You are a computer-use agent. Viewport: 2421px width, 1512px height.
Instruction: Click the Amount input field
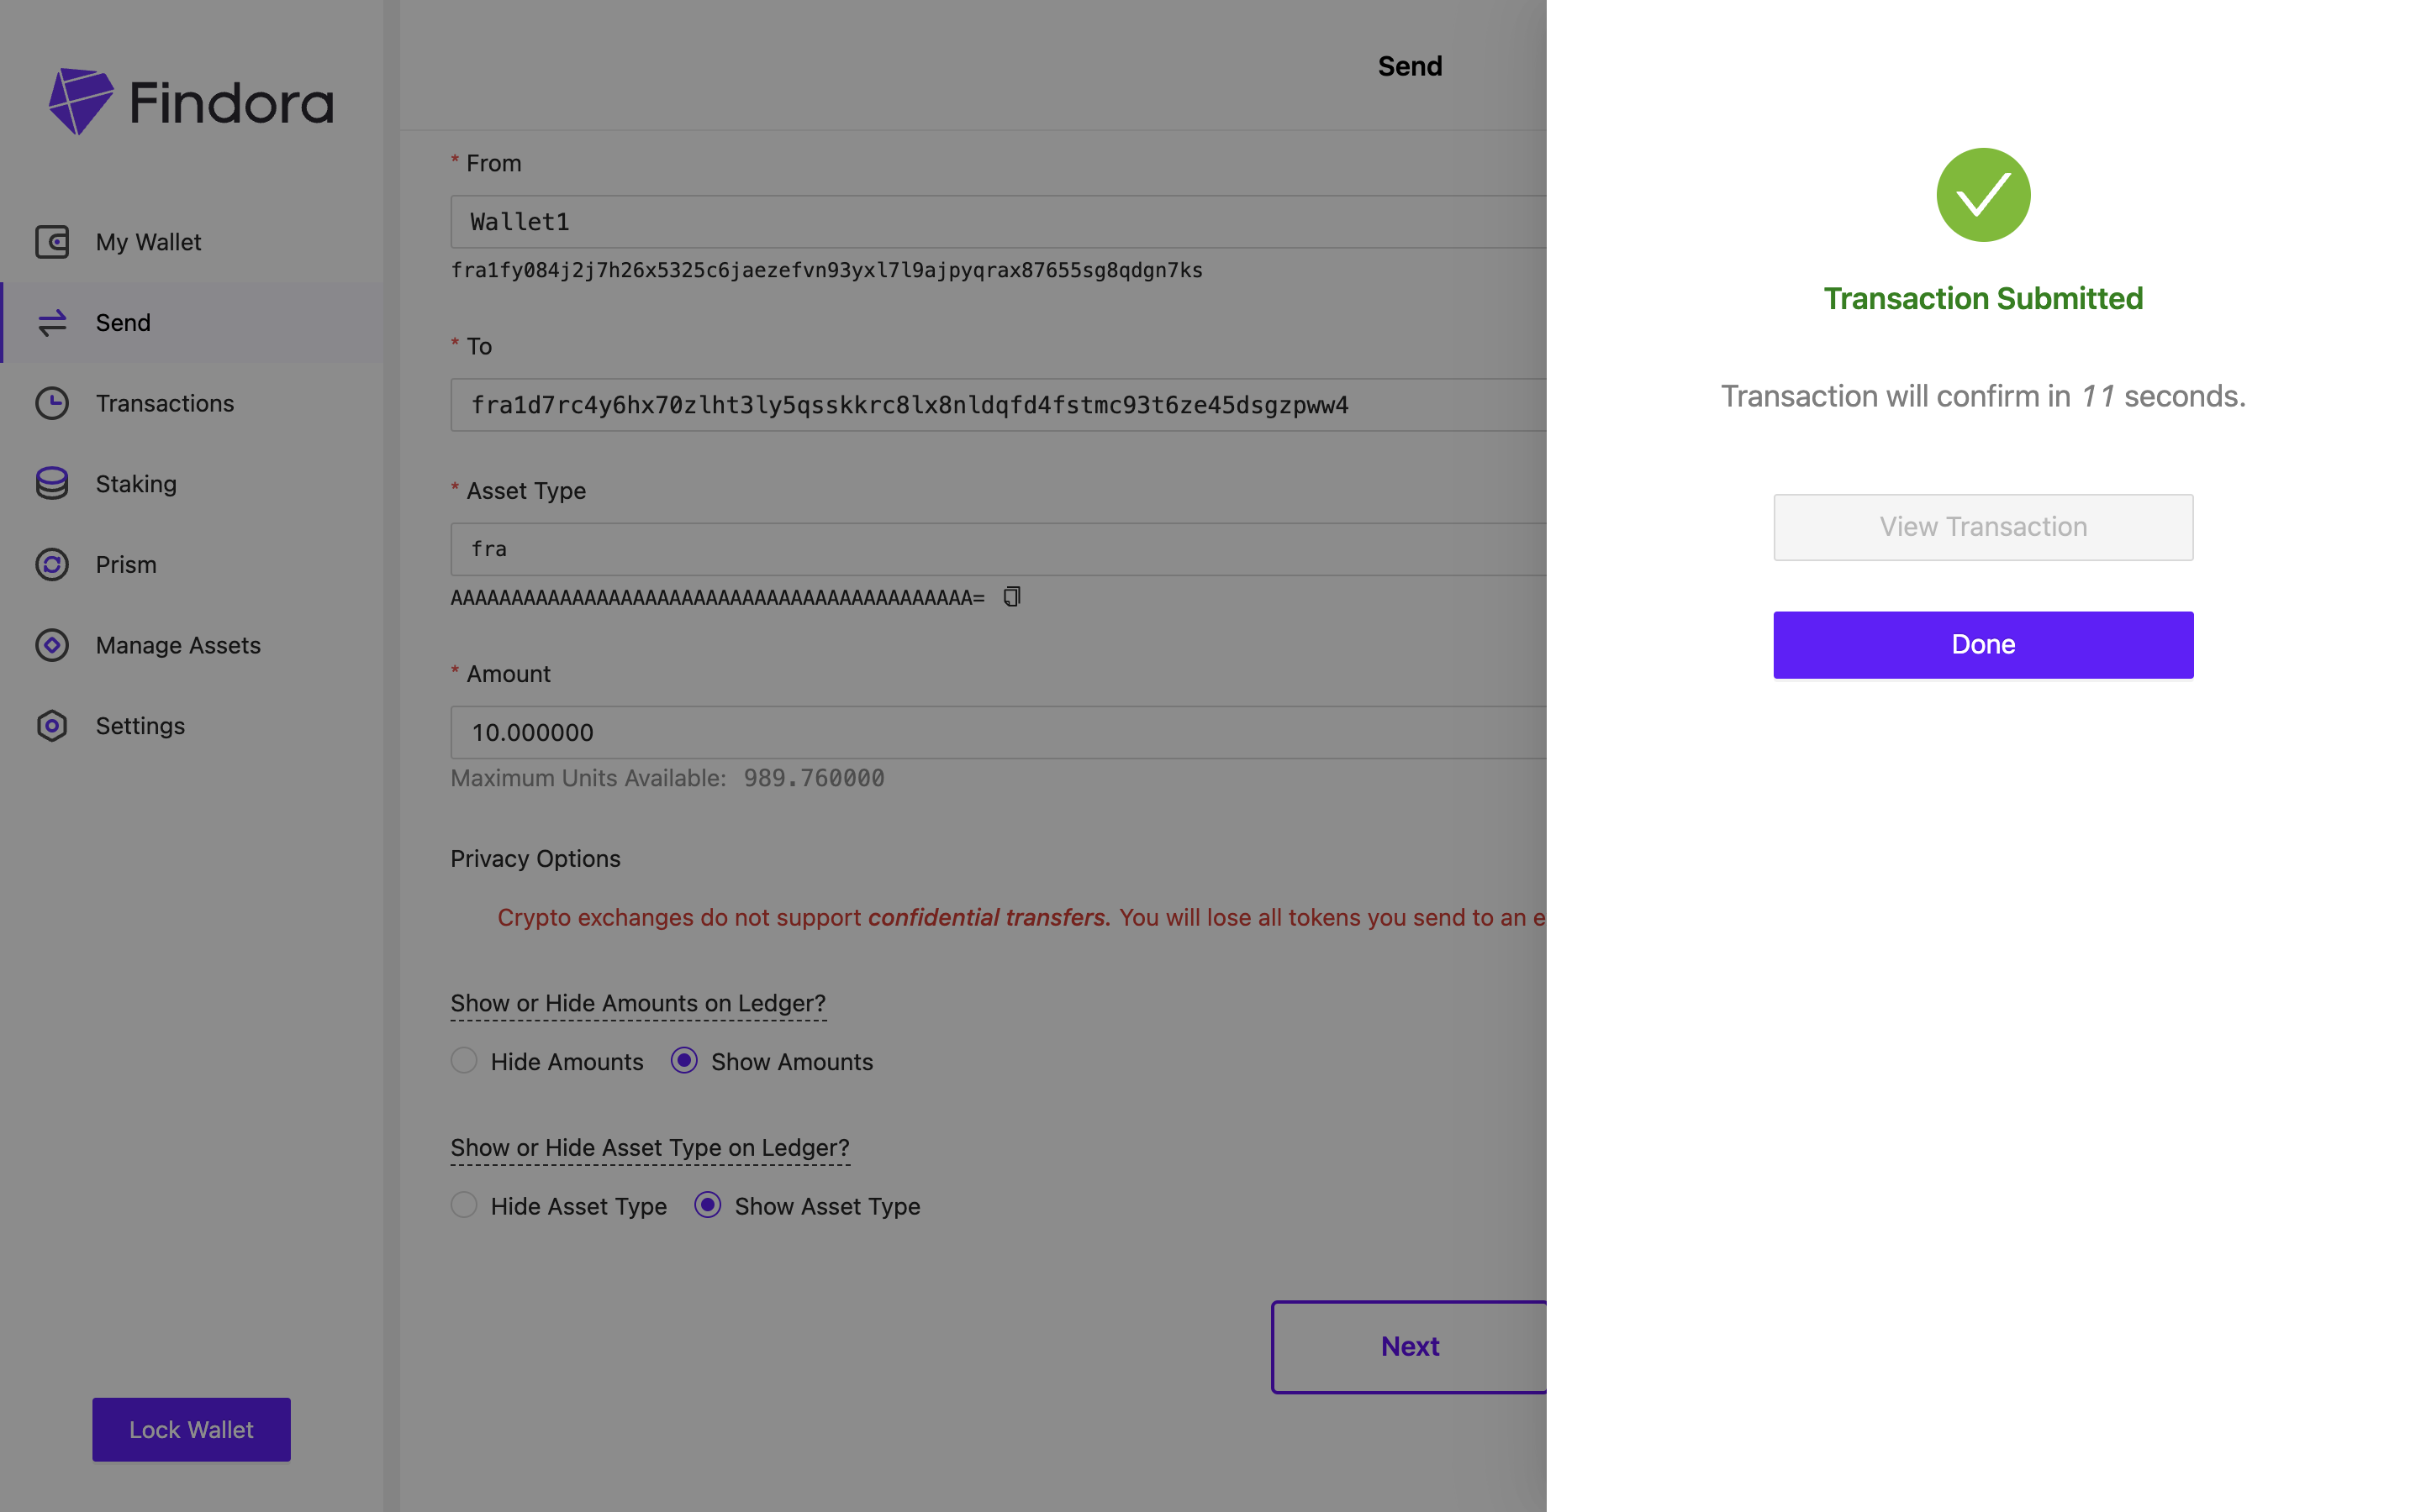(999, 733)
